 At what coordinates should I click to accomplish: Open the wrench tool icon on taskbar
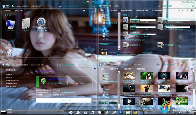pos(107,112)
